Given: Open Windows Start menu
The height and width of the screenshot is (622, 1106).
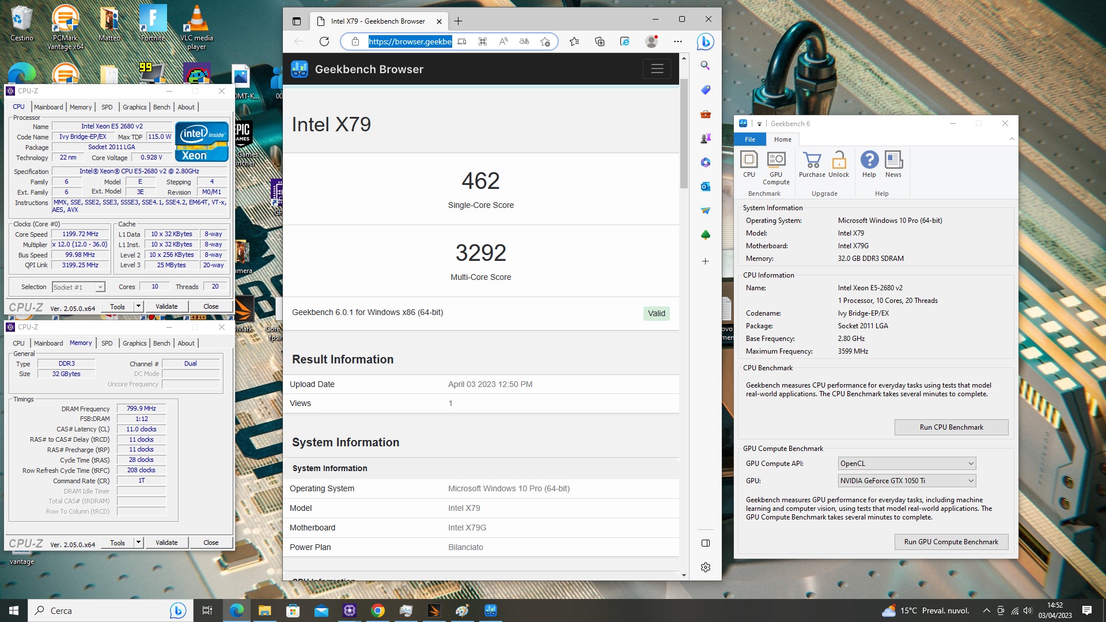Looking at the screenshot, I should [14, 610].
